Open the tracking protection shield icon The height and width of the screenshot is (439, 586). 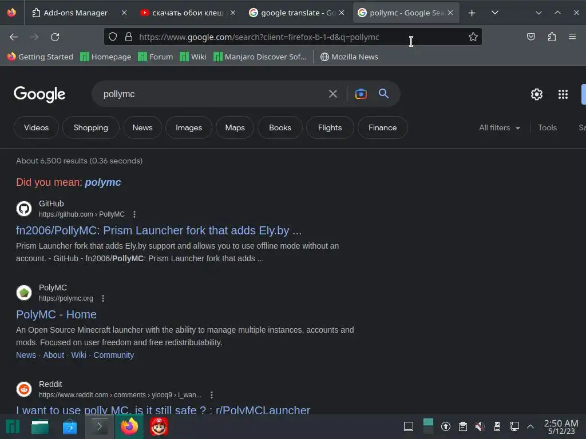click(x=113, y=37)
